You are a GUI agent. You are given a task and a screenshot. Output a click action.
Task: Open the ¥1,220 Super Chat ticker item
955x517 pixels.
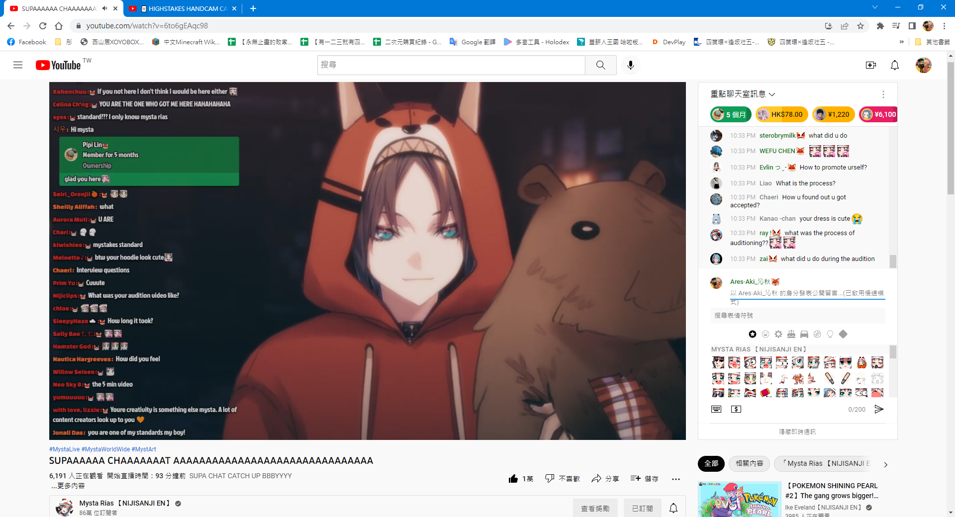pyautogui.click(x=833, y=114)
